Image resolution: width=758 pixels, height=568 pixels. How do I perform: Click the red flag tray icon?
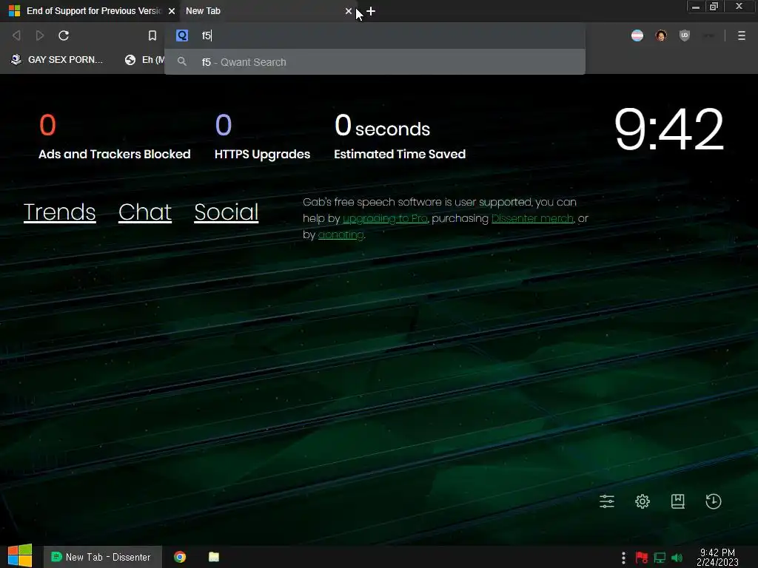point(642,558)
